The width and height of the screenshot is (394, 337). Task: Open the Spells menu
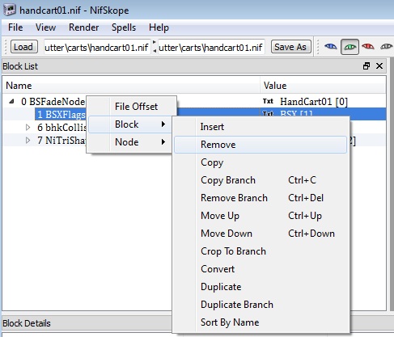124,27
